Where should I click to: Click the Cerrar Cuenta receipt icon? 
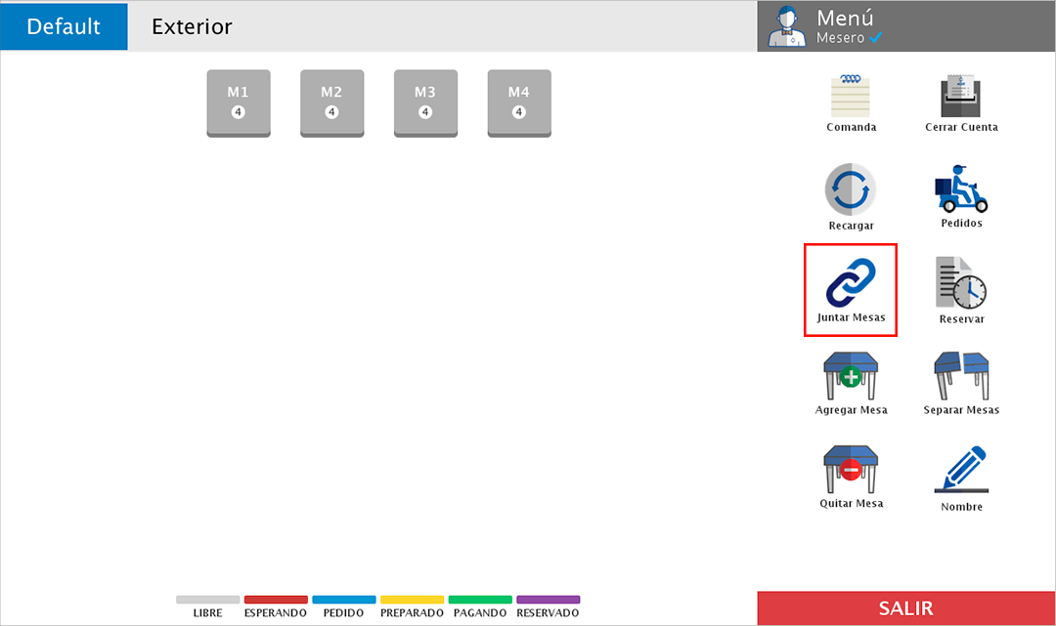(x=961, y=96)
